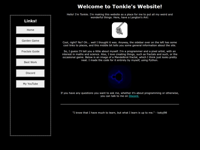Click the paragraph starting "So, I guess I'll tell"

[x=120, y=56]
